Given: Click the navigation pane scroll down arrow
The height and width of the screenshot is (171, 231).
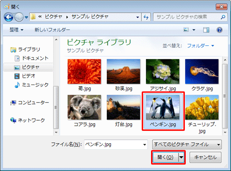Looking at the screenshot, I should [56, 132].
